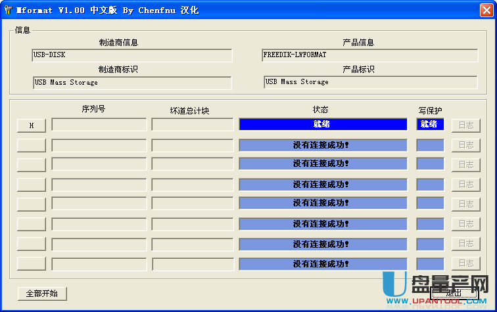This screenshot has width=497, height=312.
Task: Click the field under 制造商标识
Action: [132, 83]
